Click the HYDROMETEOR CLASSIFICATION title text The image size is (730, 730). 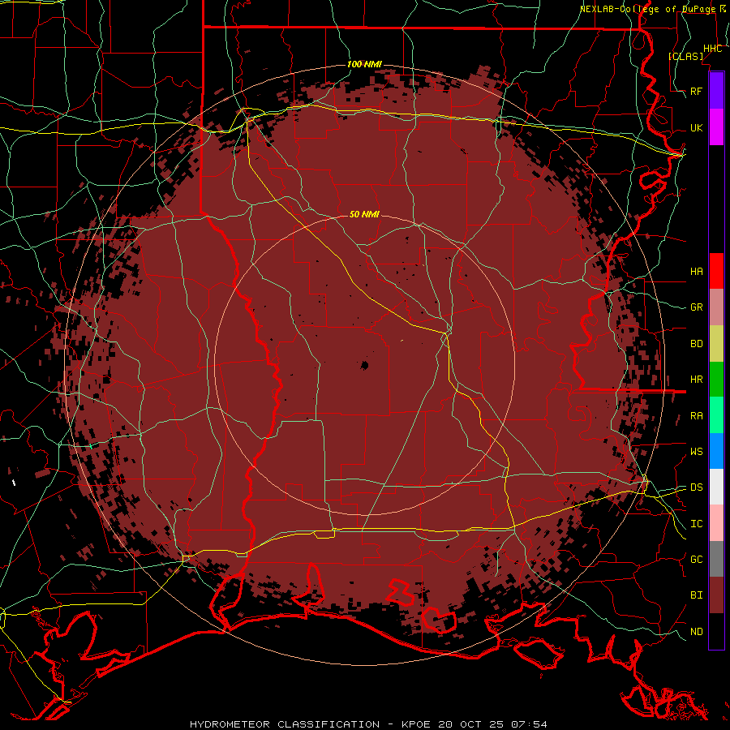pyautogui.click(x=285, y=724)
